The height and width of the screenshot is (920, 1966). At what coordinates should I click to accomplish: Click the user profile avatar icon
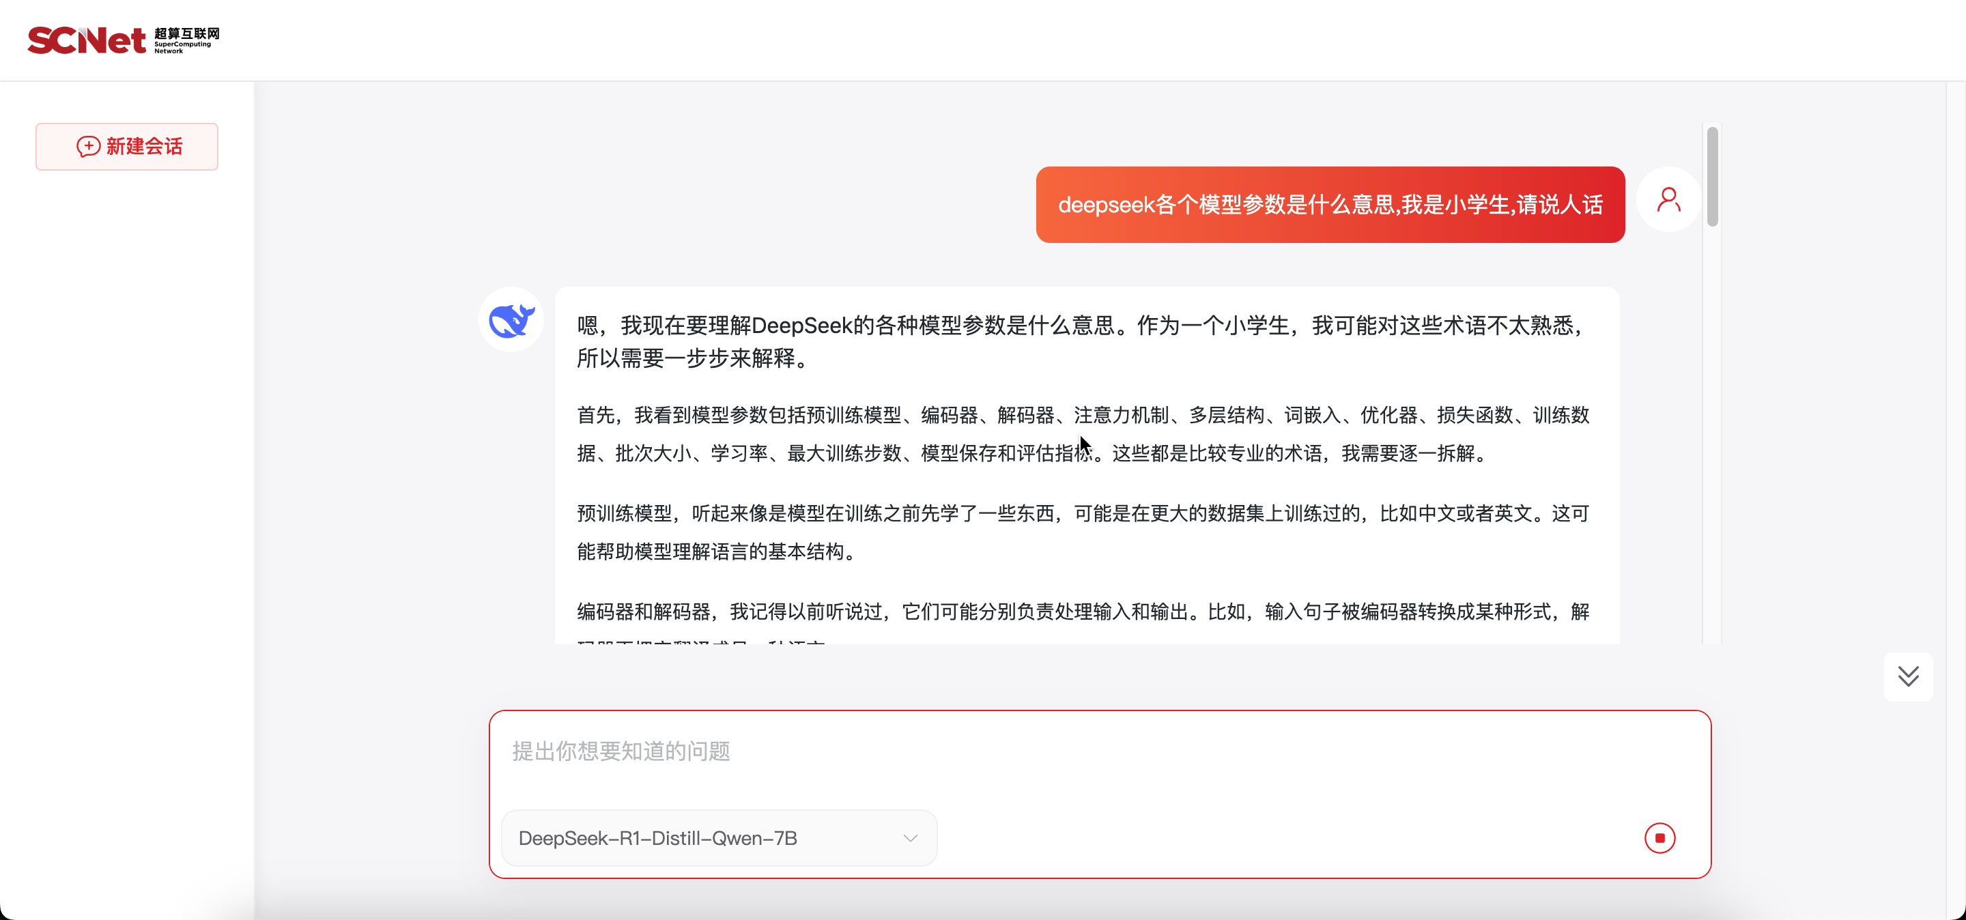(1668, 200)
